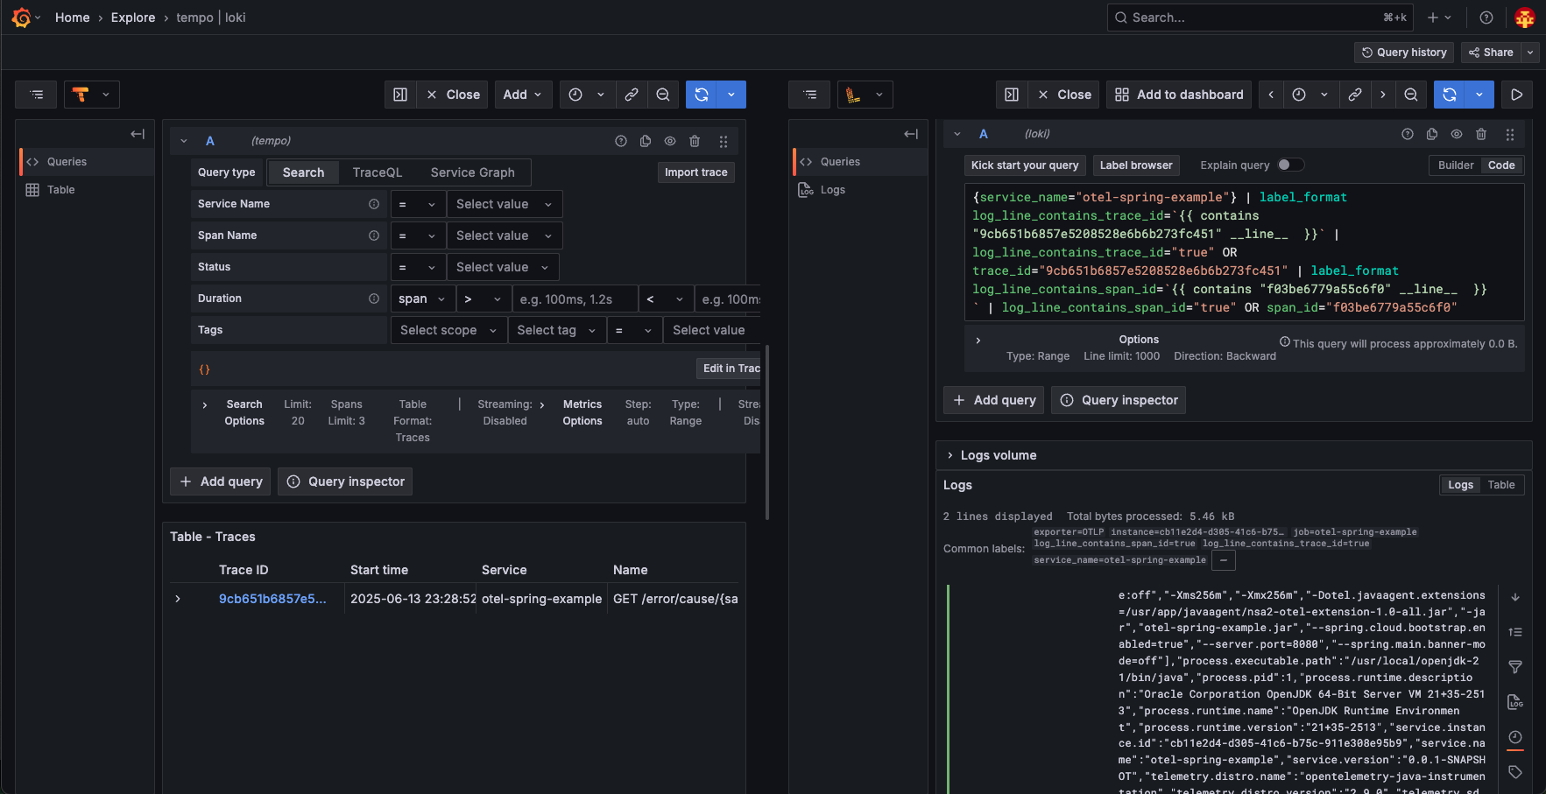Open the Add dropdown in Tempo pane

523,95
